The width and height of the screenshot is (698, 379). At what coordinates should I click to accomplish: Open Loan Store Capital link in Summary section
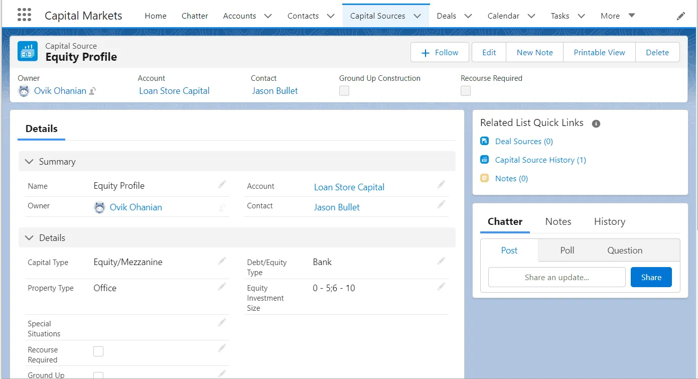click(x=349, y=187)
